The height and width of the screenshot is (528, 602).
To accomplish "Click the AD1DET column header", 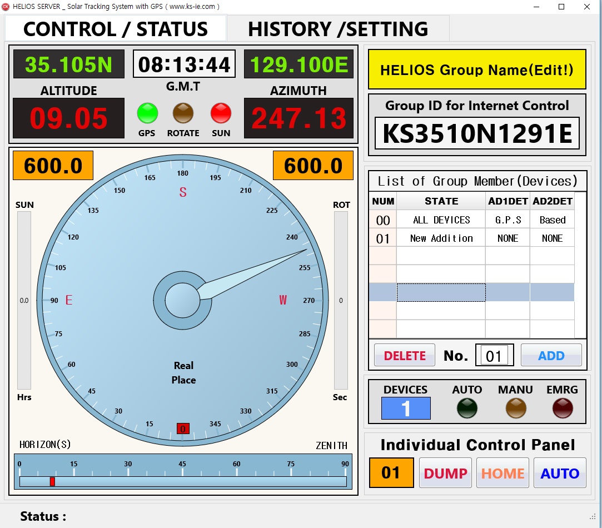I will tap(508, 201).
